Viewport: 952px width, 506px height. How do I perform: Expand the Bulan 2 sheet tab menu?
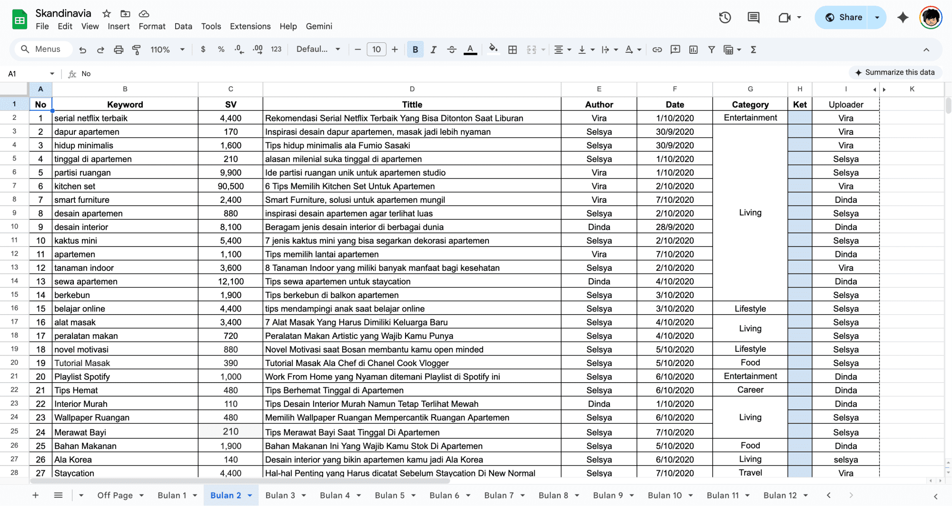coord(250,496)
